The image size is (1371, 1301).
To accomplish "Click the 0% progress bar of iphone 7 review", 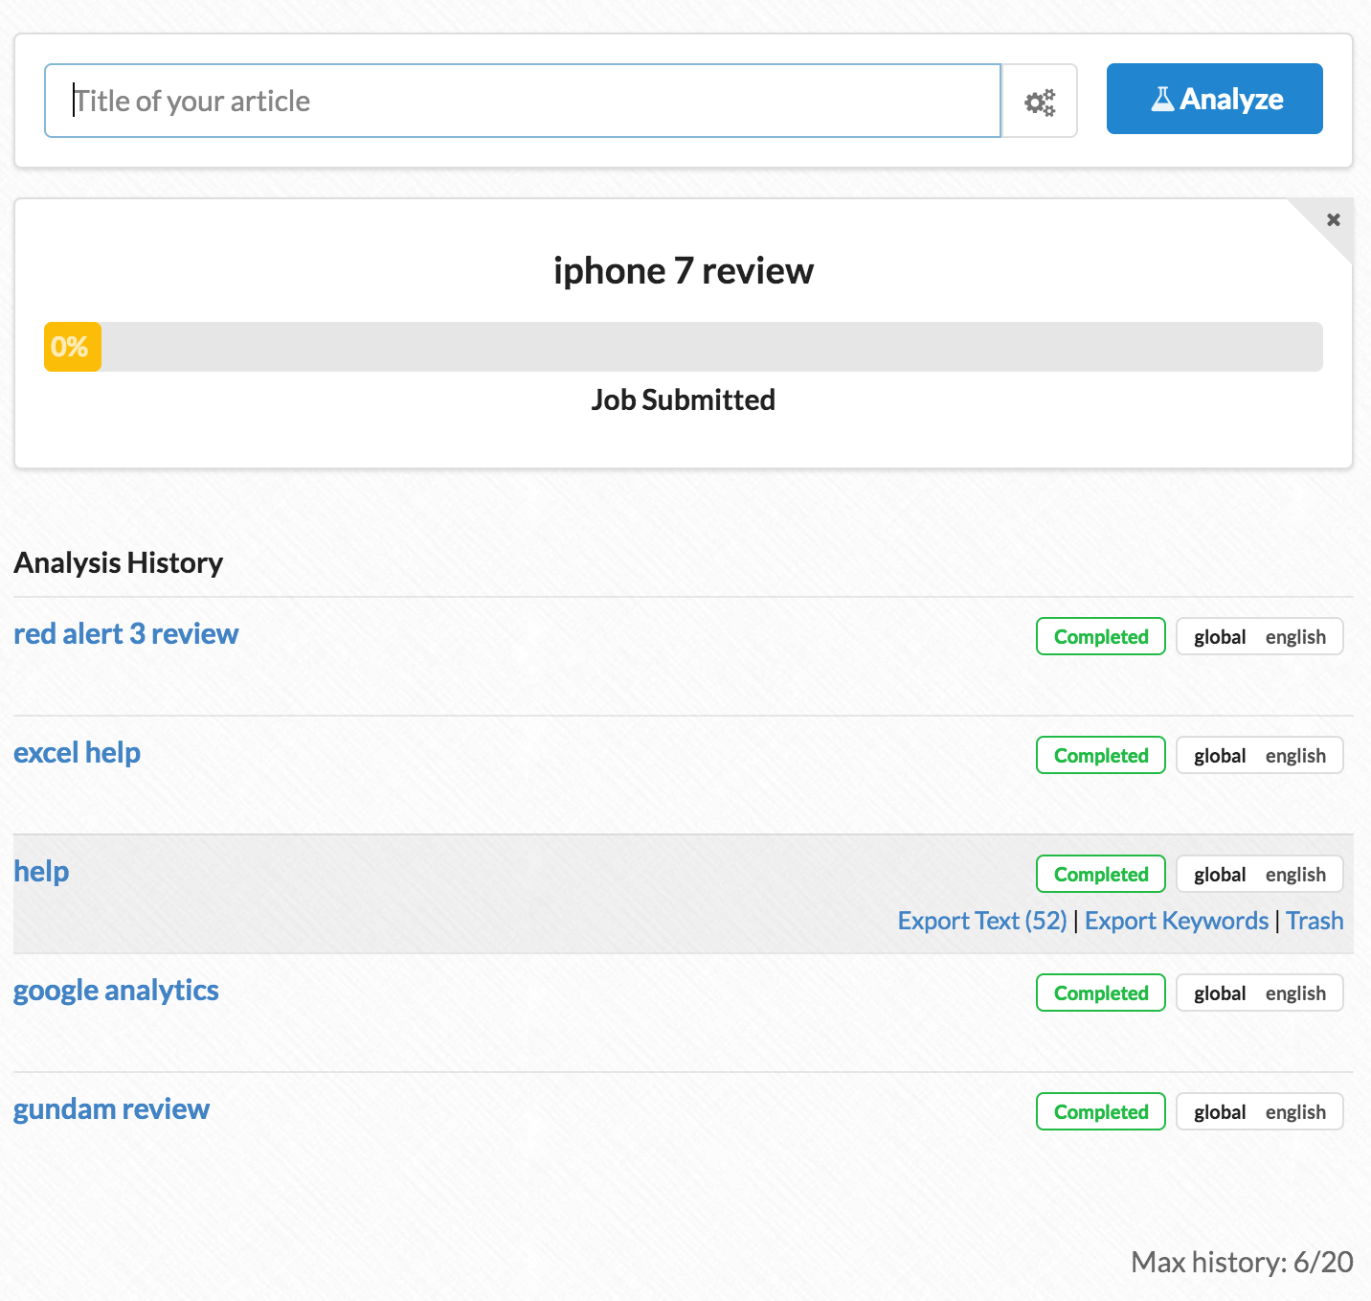I will click(x=683, y=347).
